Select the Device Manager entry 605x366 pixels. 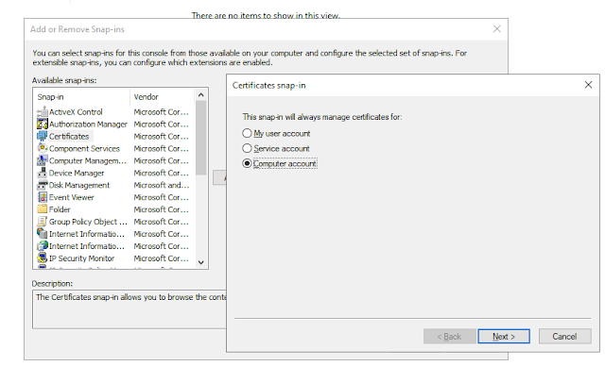point(77,174)
